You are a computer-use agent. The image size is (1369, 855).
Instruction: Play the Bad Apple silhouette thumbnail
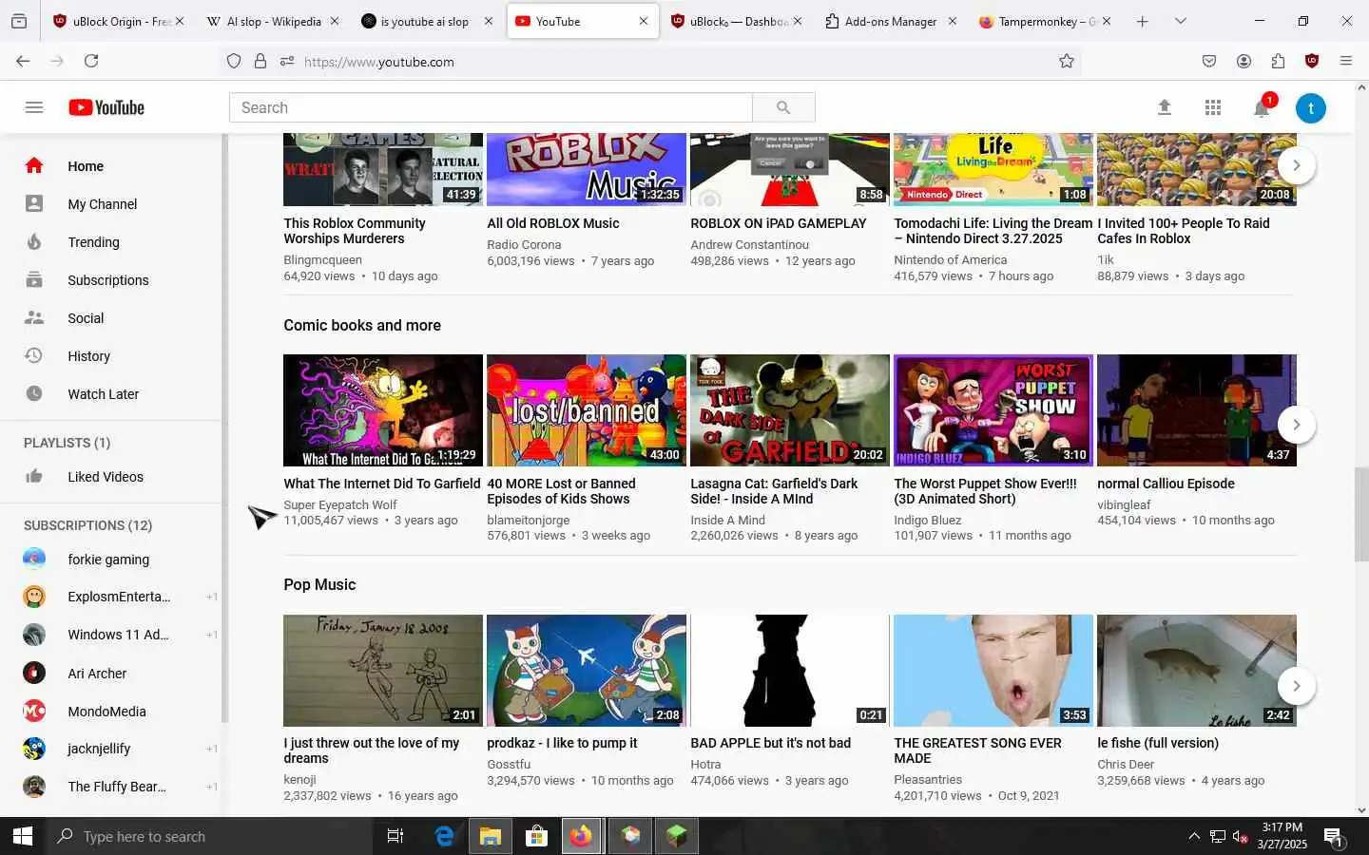[x=790, y=671]
